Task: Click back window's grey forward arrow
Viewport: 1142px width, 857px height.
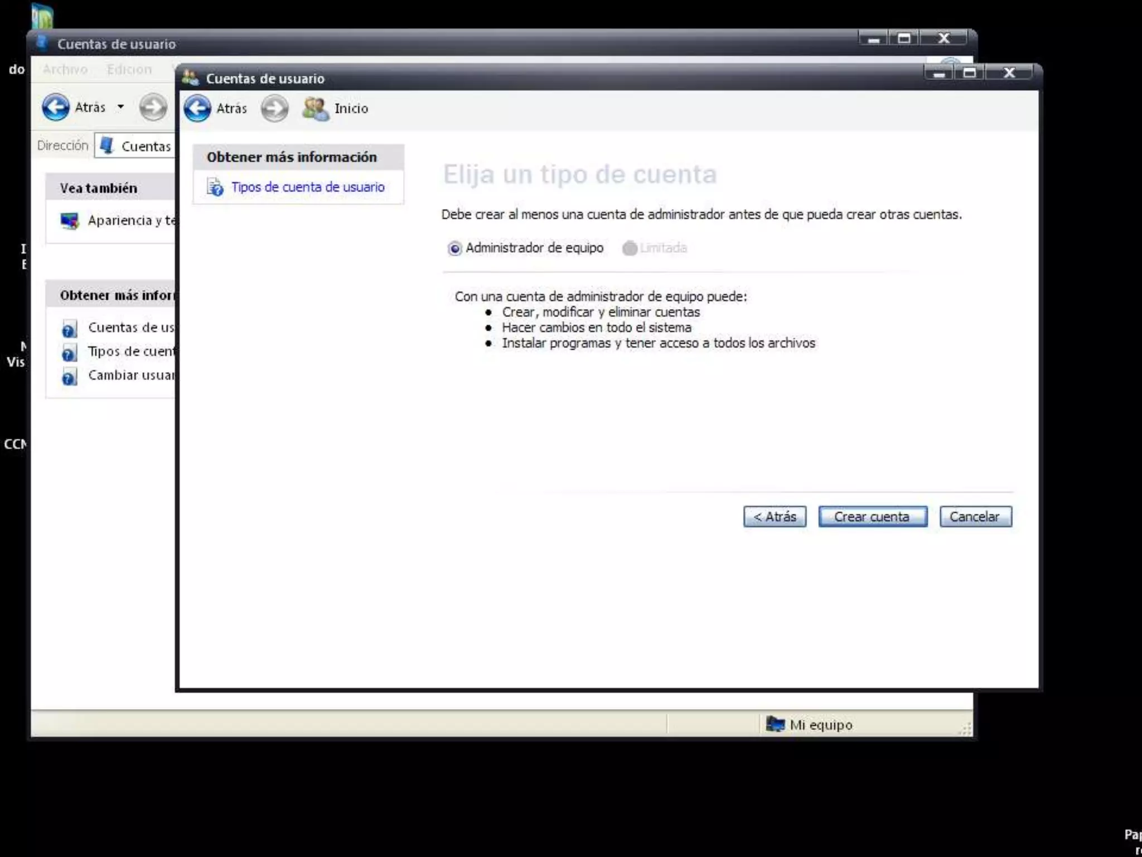Action: (x=153, y=107)
